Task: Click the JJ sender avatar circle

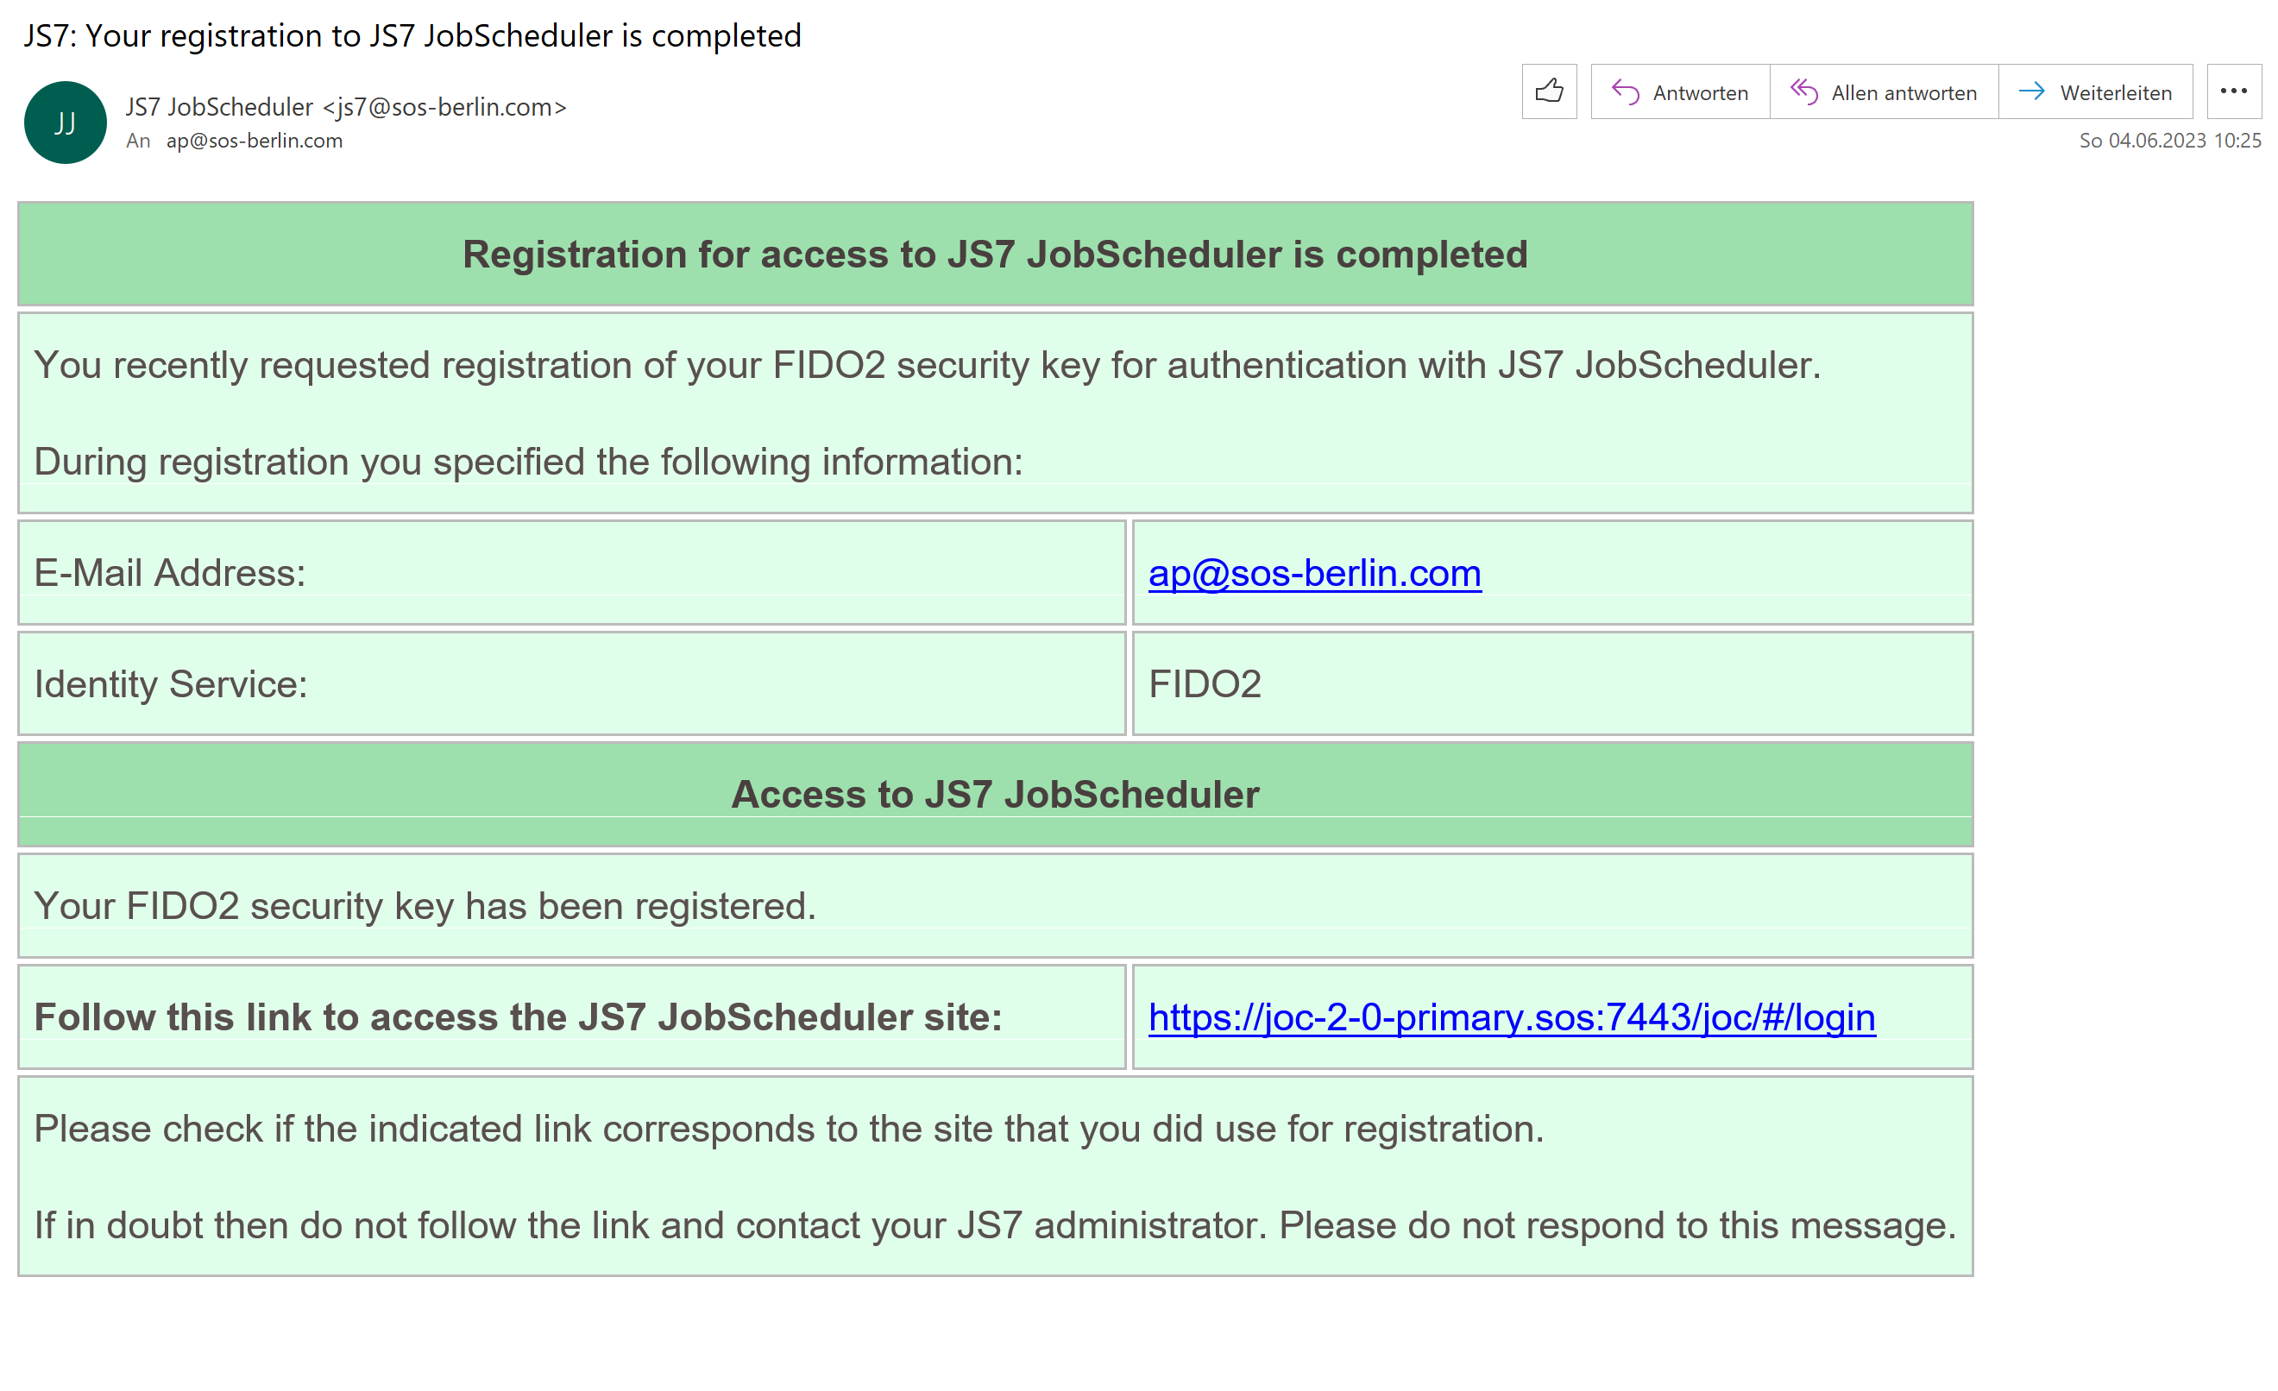Action: click(65, 122)
